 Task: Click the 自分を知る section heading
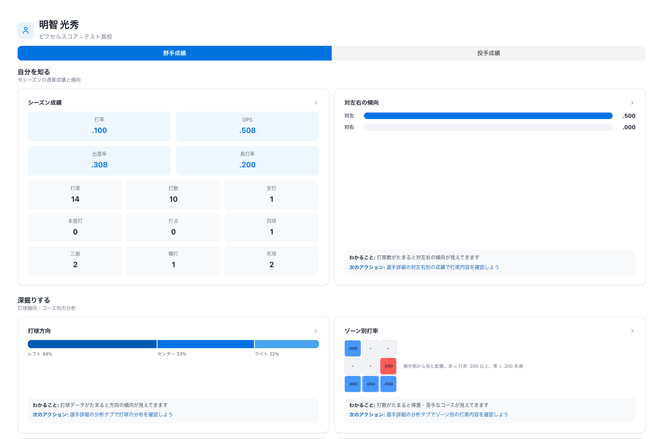34,72
